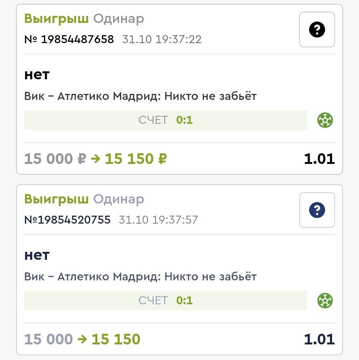Open first Вик – Атлетико Мадрид match title

coord(140,96)
